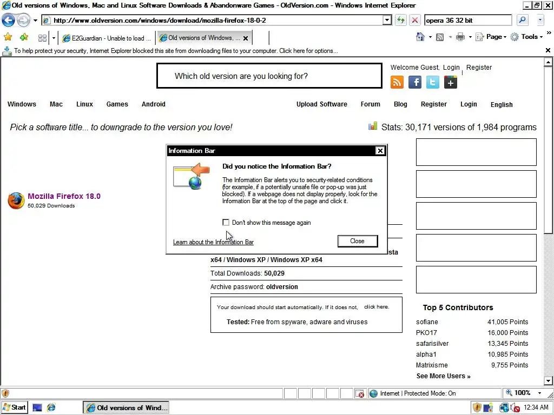Go back with the IE Back arrow
This screenshot has height=415, width=554.
click(9, 20)
